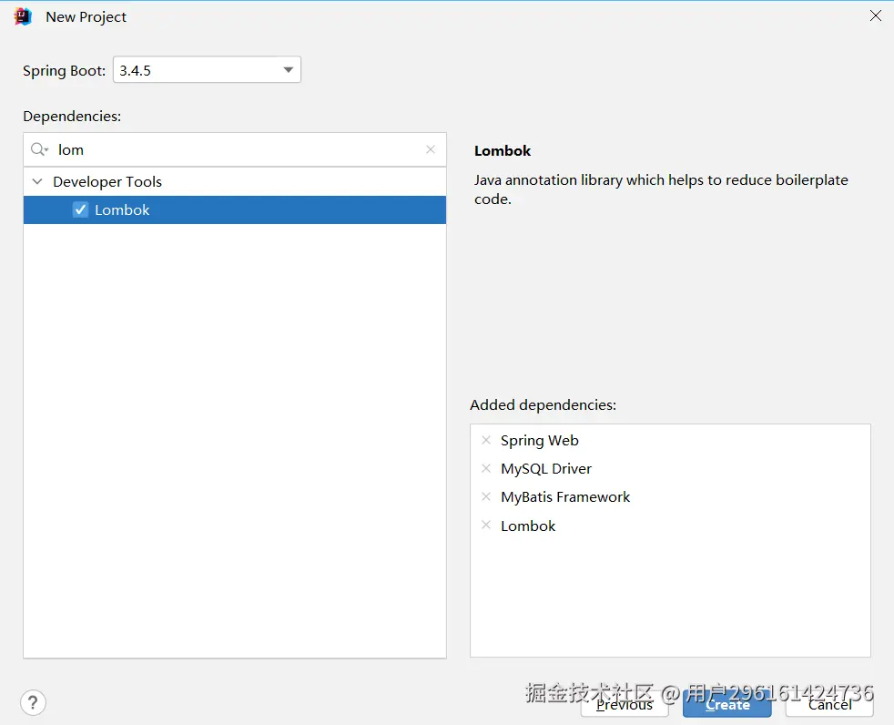894x725 pixels.
Task: Click the Cancel button
Action: point(829,705)
